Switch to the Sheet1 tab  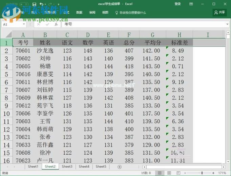coord(33,167)
